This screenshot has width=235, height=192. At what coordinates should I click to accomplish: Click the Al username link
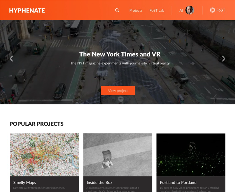[181, 11]
